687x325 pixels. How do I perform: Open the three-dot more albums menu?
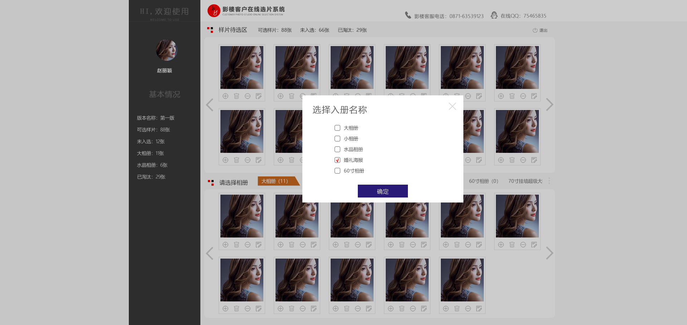pyautogui.click(x=549, y=181)
